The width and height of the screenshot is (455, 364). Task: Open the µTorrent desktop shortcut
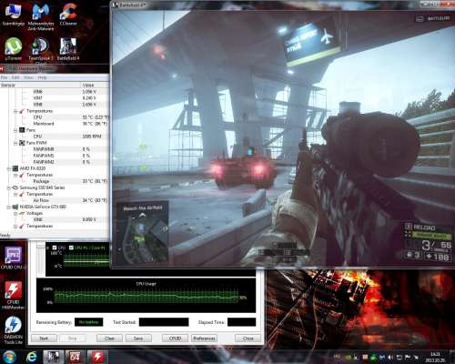click(x=13, y=48)
